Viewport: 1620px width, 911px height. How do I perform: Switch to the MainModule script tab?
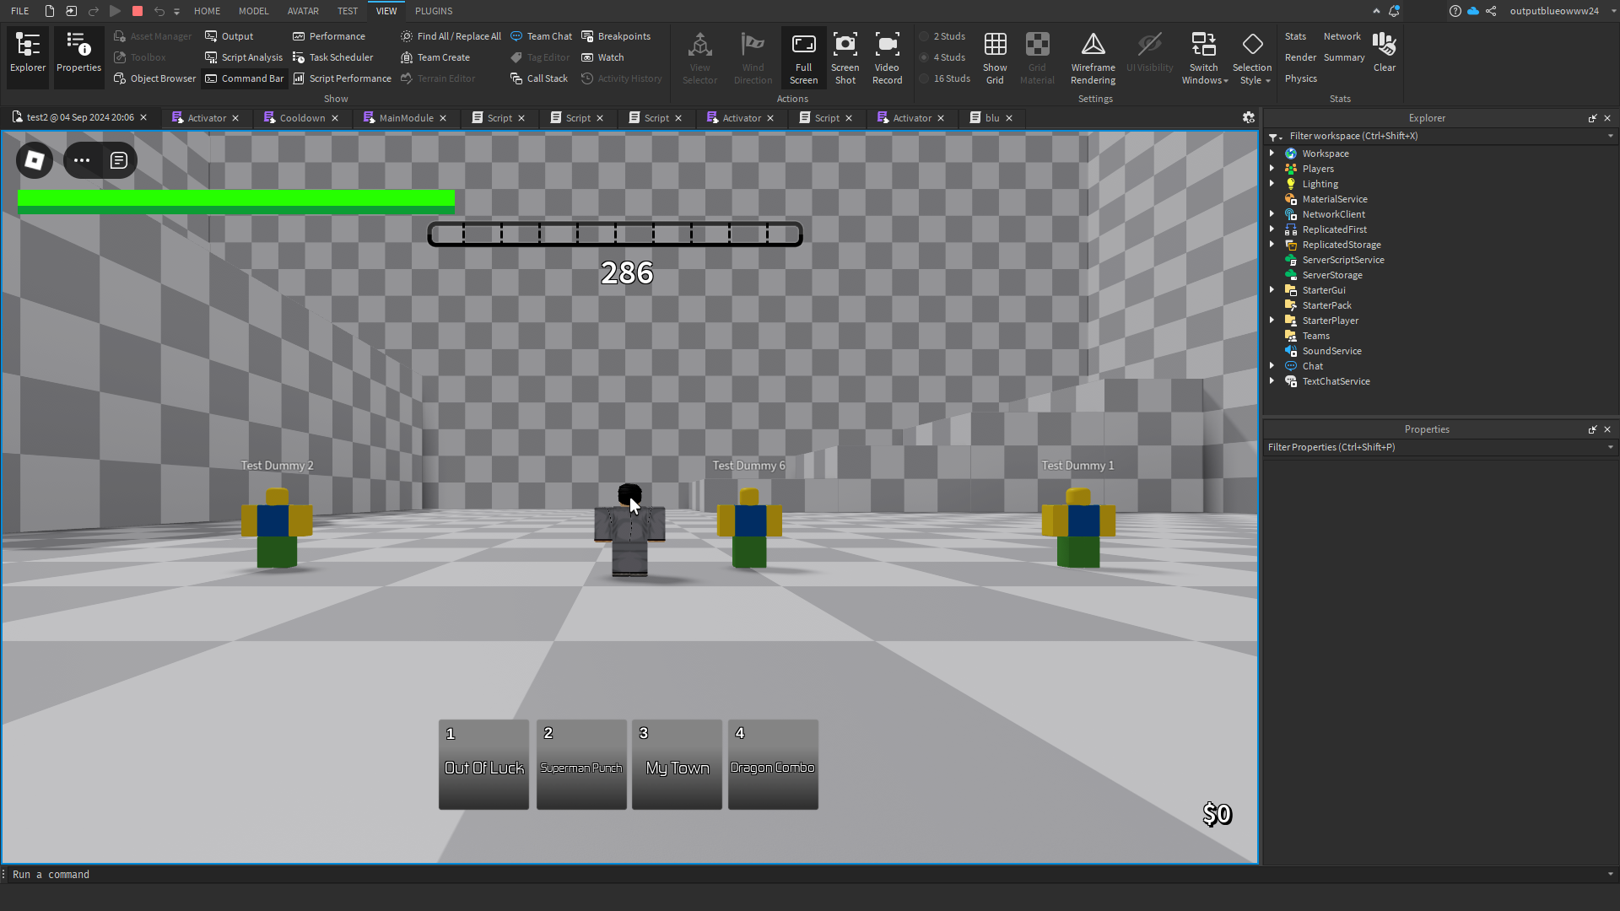coord(406,118)
